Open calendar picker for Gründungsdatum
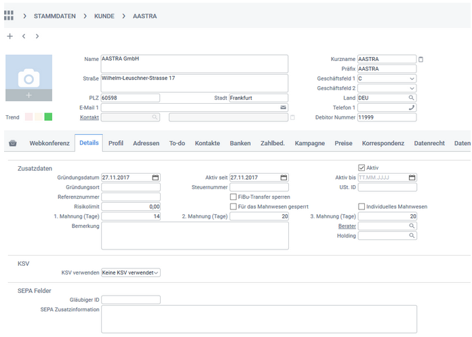Screen dimensions: 472x337 pyautogui.click(x=155, y=178)
